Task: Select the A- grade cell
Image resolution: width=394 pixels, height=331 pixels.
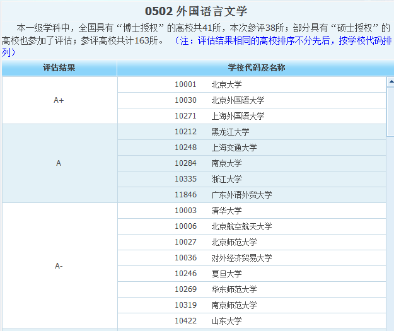Action: (59, 265)
